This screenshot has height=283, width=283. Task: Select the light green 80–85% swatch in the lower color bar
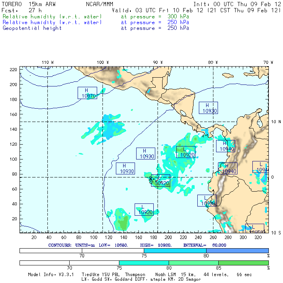pos(194,263)
